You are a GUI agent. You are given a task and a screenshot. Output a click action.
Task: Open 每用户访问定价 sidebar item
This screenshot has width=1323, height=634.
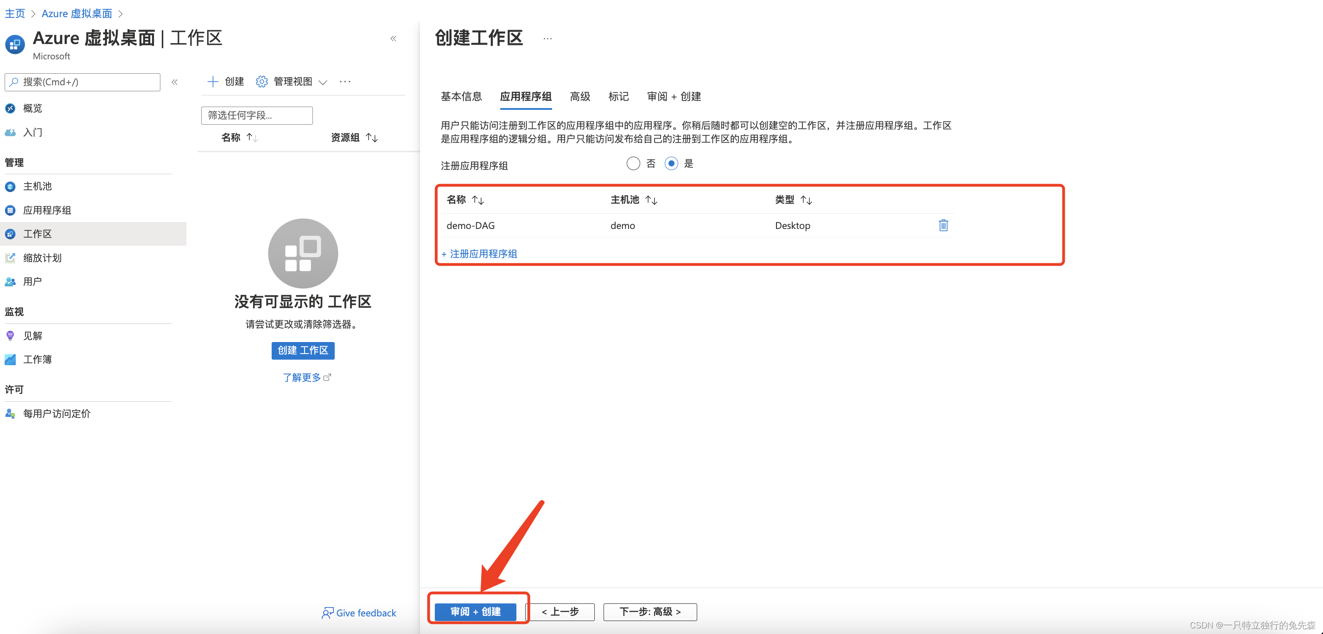point(57,414)
